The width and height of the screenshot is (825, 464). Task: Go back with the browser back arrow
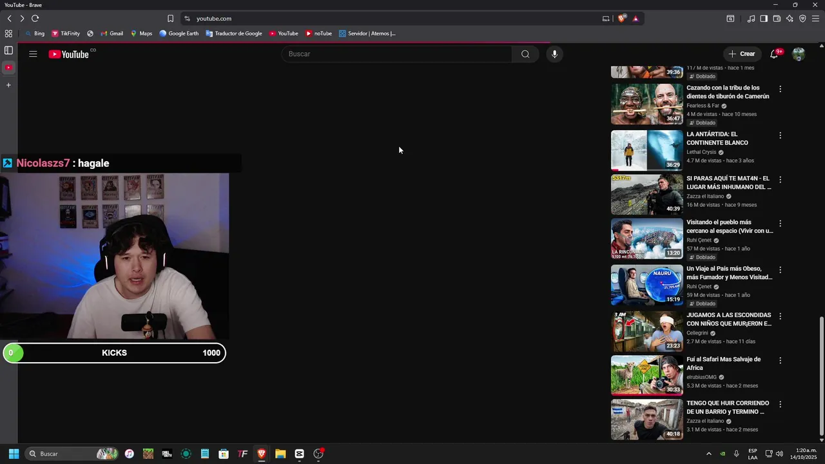point(9,19)
